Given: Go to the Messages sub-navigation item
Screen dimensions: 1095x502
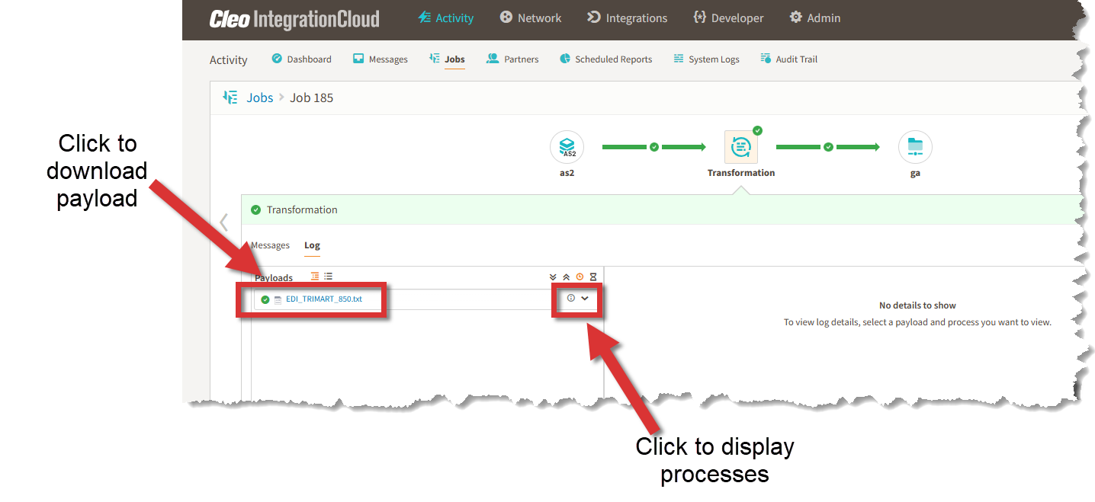Looking at the screenshot, I should (381, 59).
